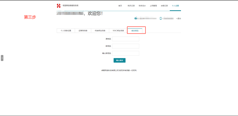Open 账务流水 billing history menu

[x=142, y=6]
